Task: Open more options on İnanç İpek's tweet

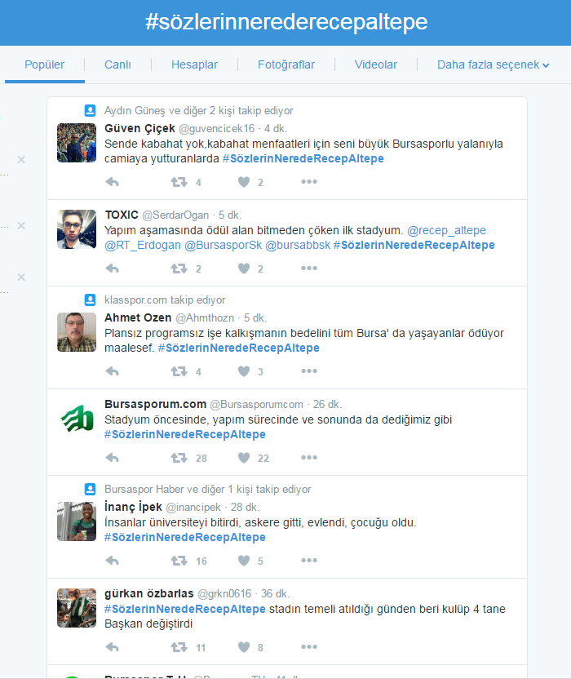Action: pyautogui.click(x=309, y=561)
